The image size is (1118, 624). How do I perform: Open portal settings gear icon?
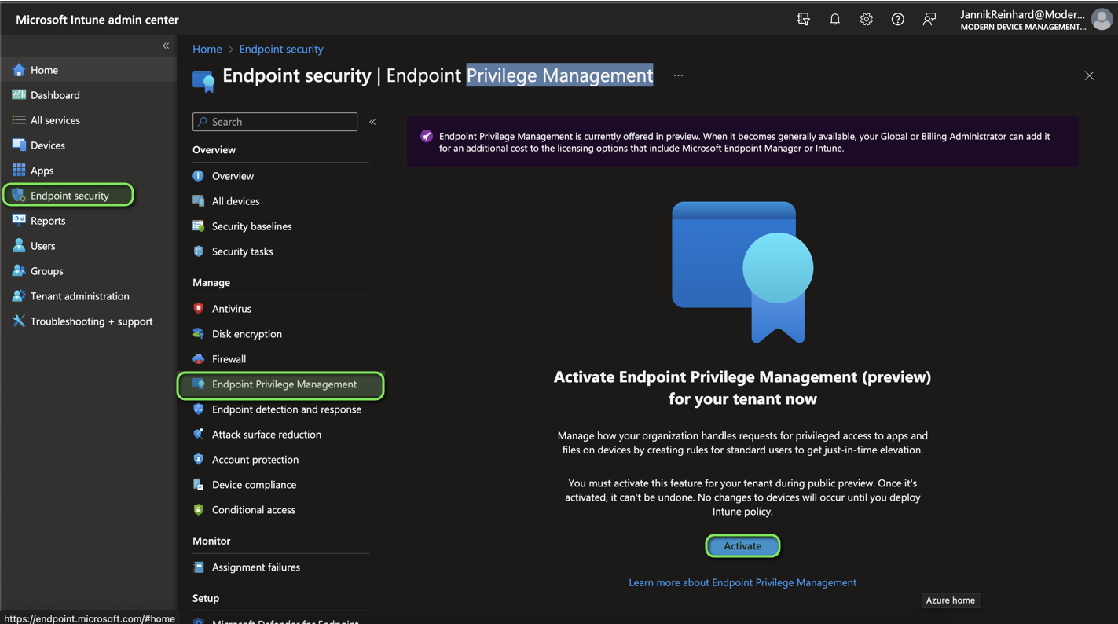[x=866, y=19]
